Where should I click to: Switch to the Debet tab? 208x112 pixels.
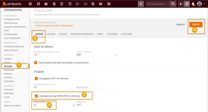(x=100, y=34)
